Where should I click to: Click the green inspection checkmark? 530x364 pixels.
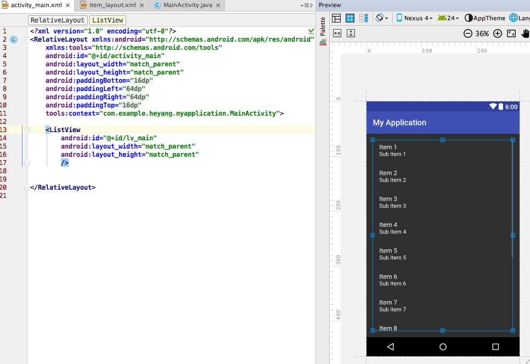coord(311,31)
